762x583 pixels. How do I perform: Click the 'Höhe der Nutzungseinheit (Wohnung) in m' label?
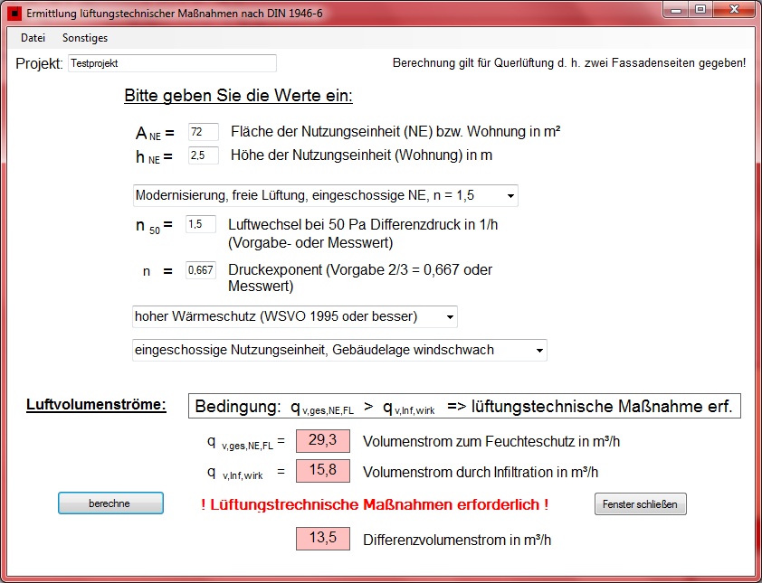362,155
